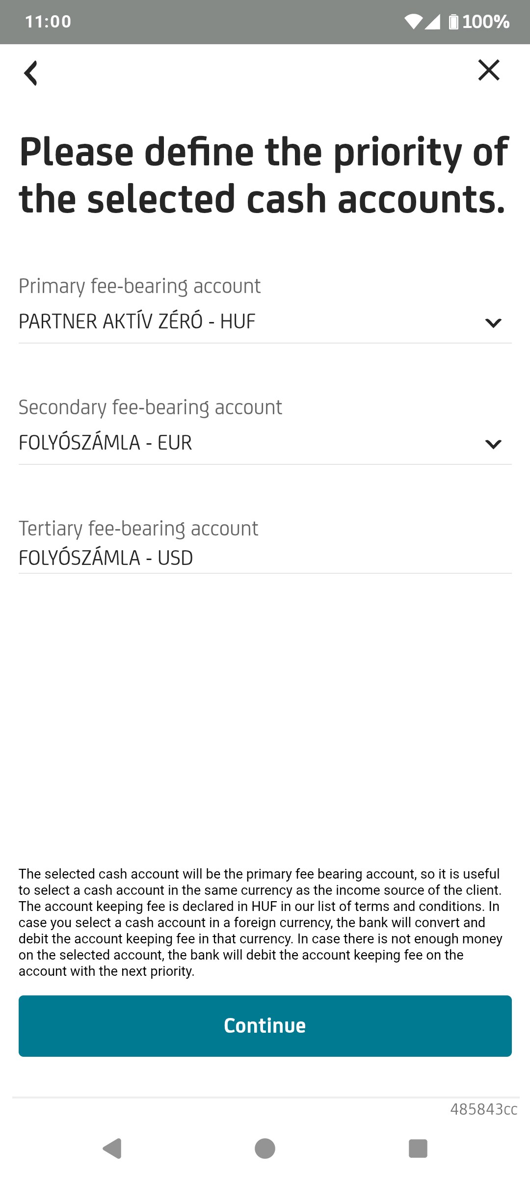Expand the Secondary fee-bearing account dropdown arrow
Image resolution: width=530 pixels, height=1178 pixels.
[493, 444]
